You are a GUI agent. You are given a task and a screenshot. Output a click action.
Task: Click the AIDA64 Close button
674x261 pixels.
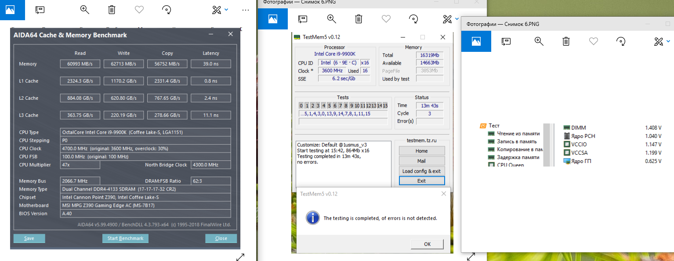pos(221,238)
